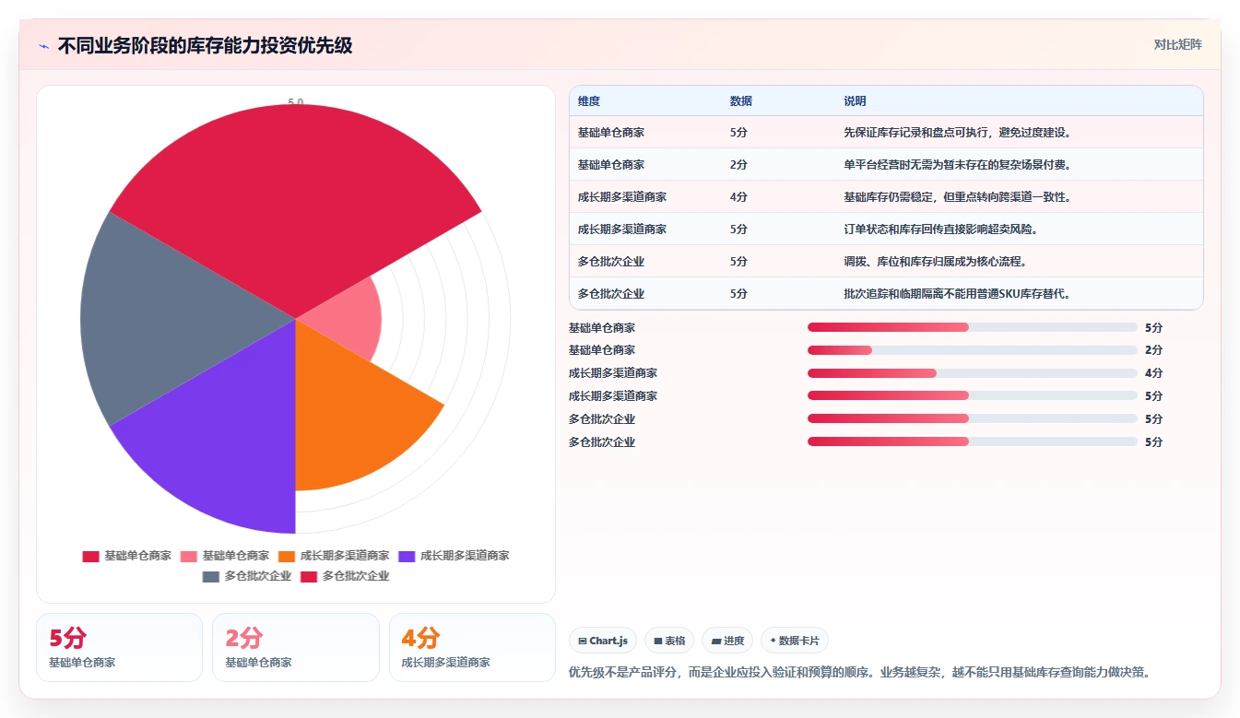The width and height of the screenshot is (1240, 718).
Task: Select row 单平台经营时无需为暂未存在的复杂场景付费
Action: [x=886, y=164]
